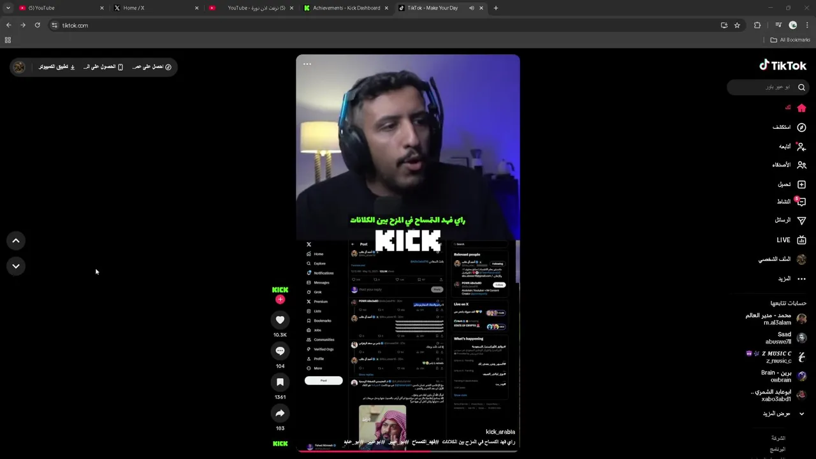Open the xabo3abd1 followed account
The height and width of the screenshot is (459, 816).
[778, 395]
